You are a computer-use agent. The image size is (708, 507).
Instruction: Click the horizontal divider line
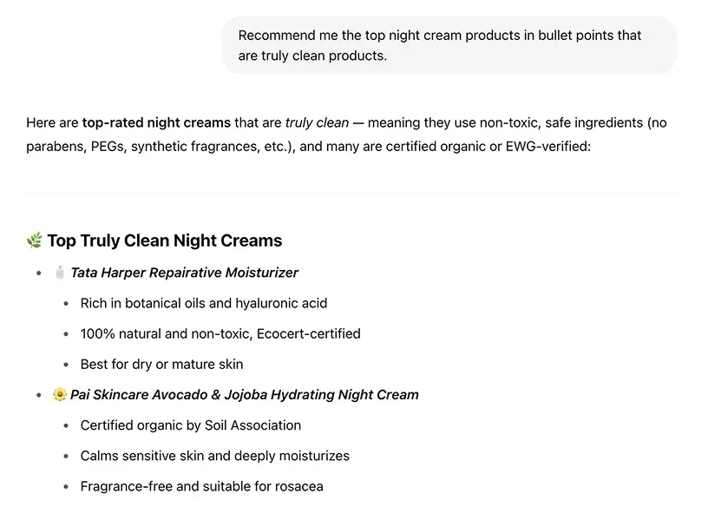(x=351, y=193)
